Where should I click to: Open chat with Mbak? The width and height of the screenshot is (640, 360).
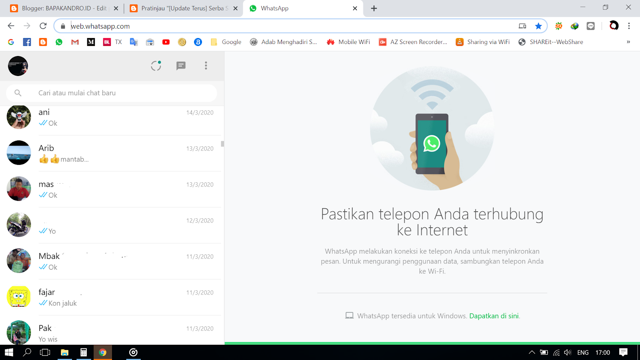[112, 262]
